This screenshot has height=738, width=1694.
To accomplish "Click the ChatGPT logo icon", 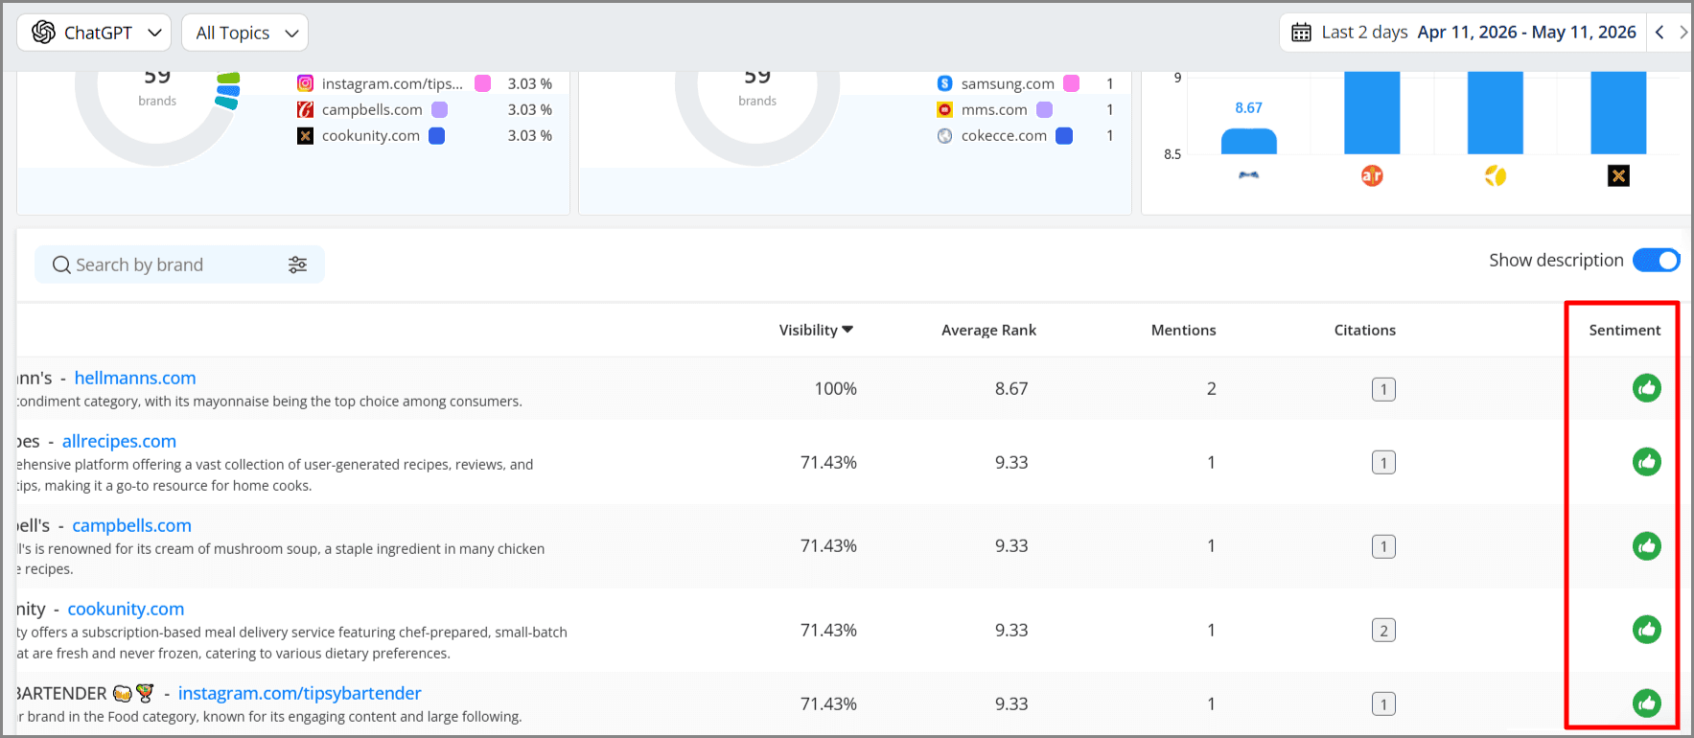I will (x=43, y=33).
